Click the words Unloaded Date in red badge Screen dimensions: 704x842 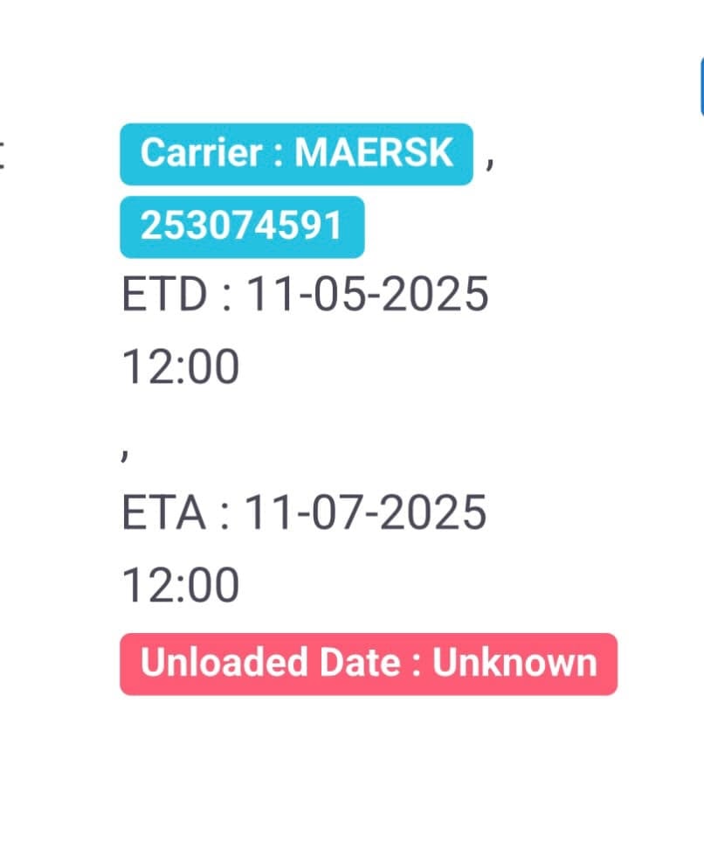coord(271,663)
